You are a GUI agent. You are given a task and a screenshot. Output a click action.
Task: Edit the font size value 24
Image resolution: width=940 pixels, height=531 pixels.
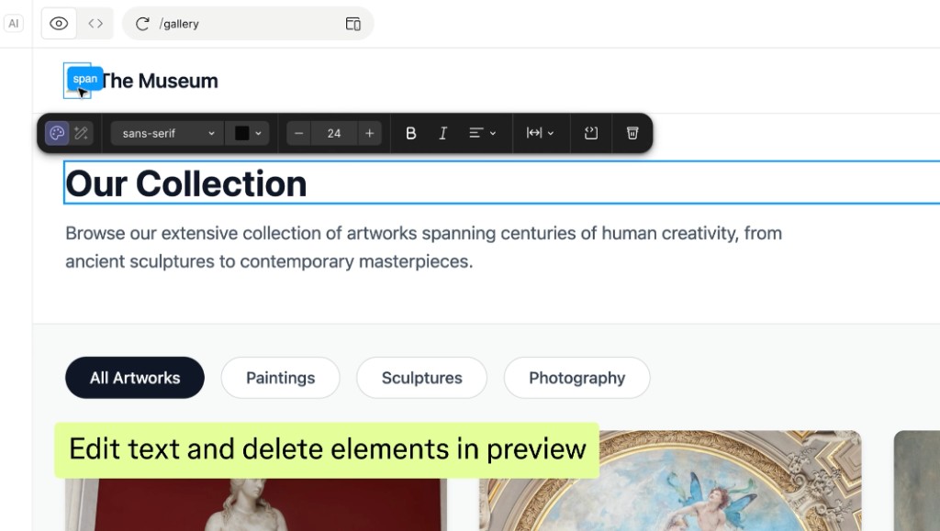tap(334, 133)
